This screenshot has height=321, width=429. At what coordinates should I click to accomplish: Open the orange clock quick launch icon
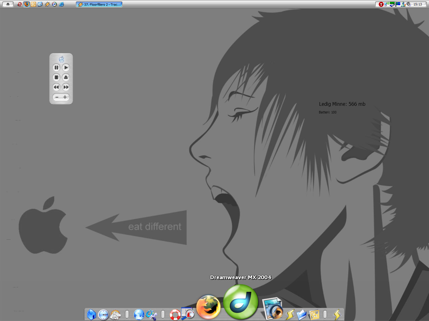[x=33, y=4]
